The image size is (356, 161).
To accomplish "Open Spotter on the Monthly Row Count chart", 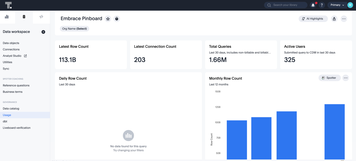I will tap(329, 78).
